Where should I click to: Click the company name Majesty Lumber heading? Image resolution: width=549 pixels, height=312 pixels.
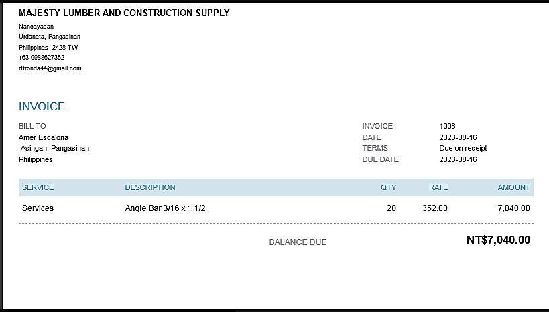[124, 13]
